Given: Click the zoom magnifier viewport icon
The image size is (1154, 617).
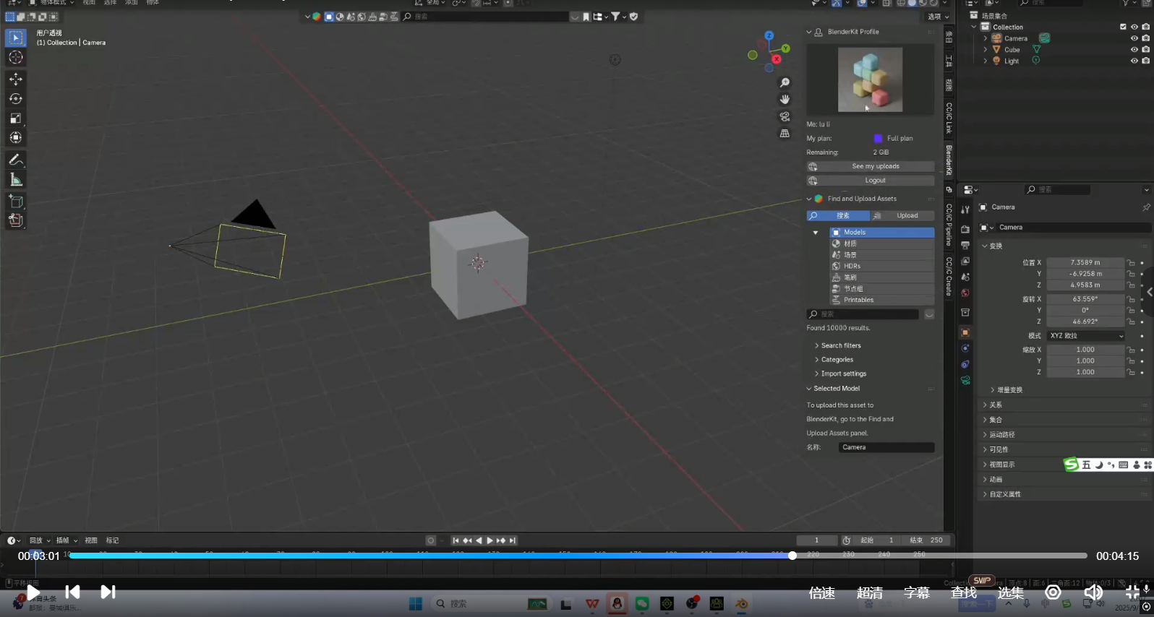Looking at the screenshot, I should pos(785,82).
